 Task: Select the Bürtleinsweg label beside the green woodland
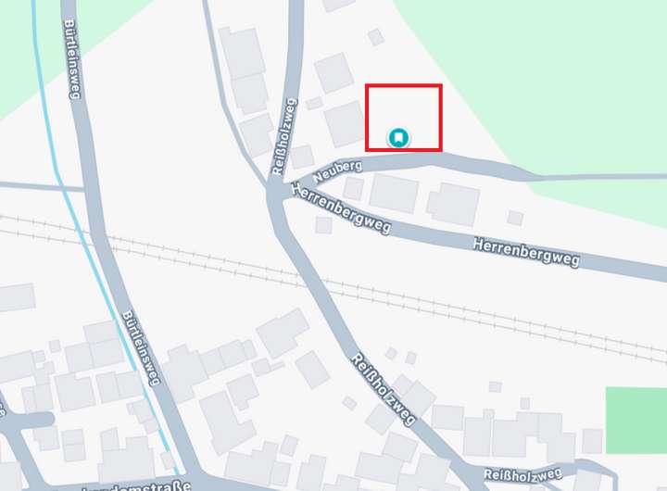(x=72, y=59)
